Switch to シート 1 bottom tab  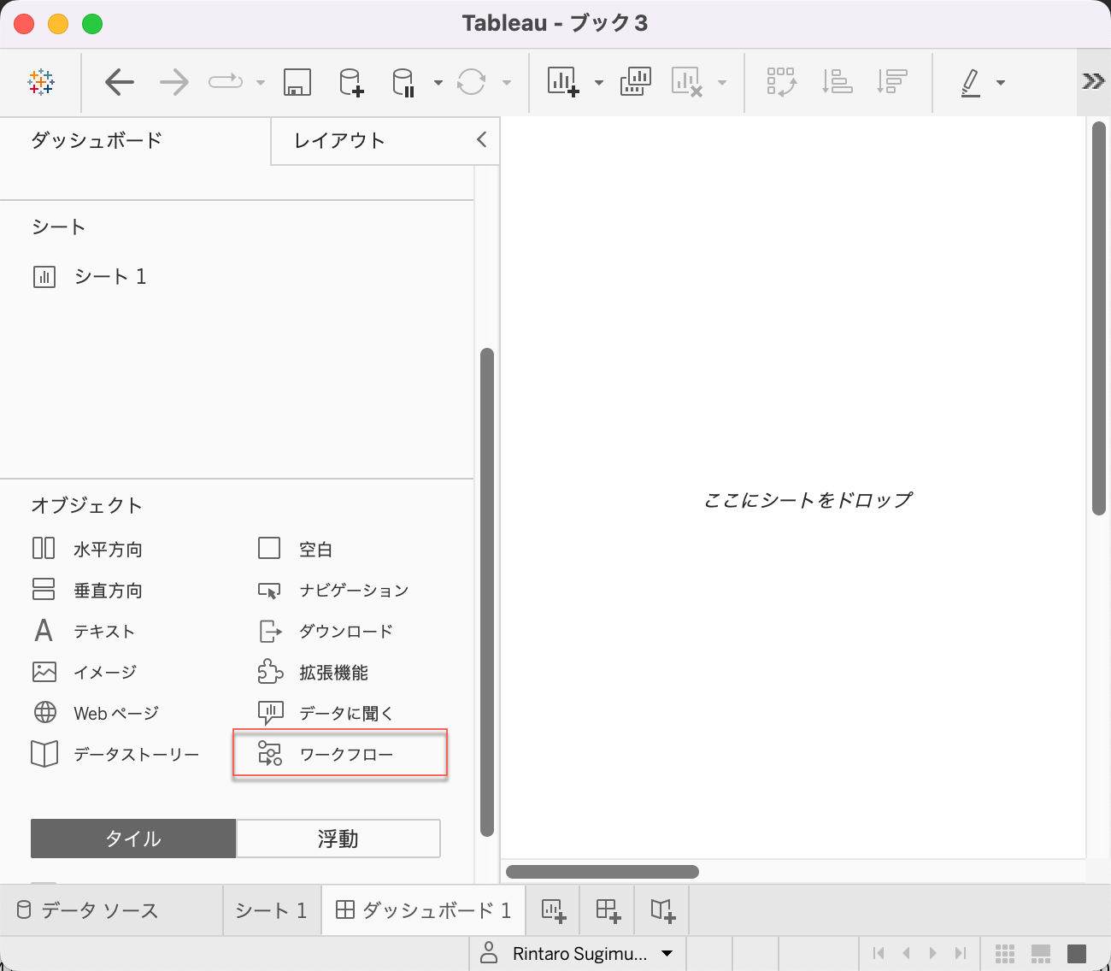pyautogui.click(x=271, y=910)
